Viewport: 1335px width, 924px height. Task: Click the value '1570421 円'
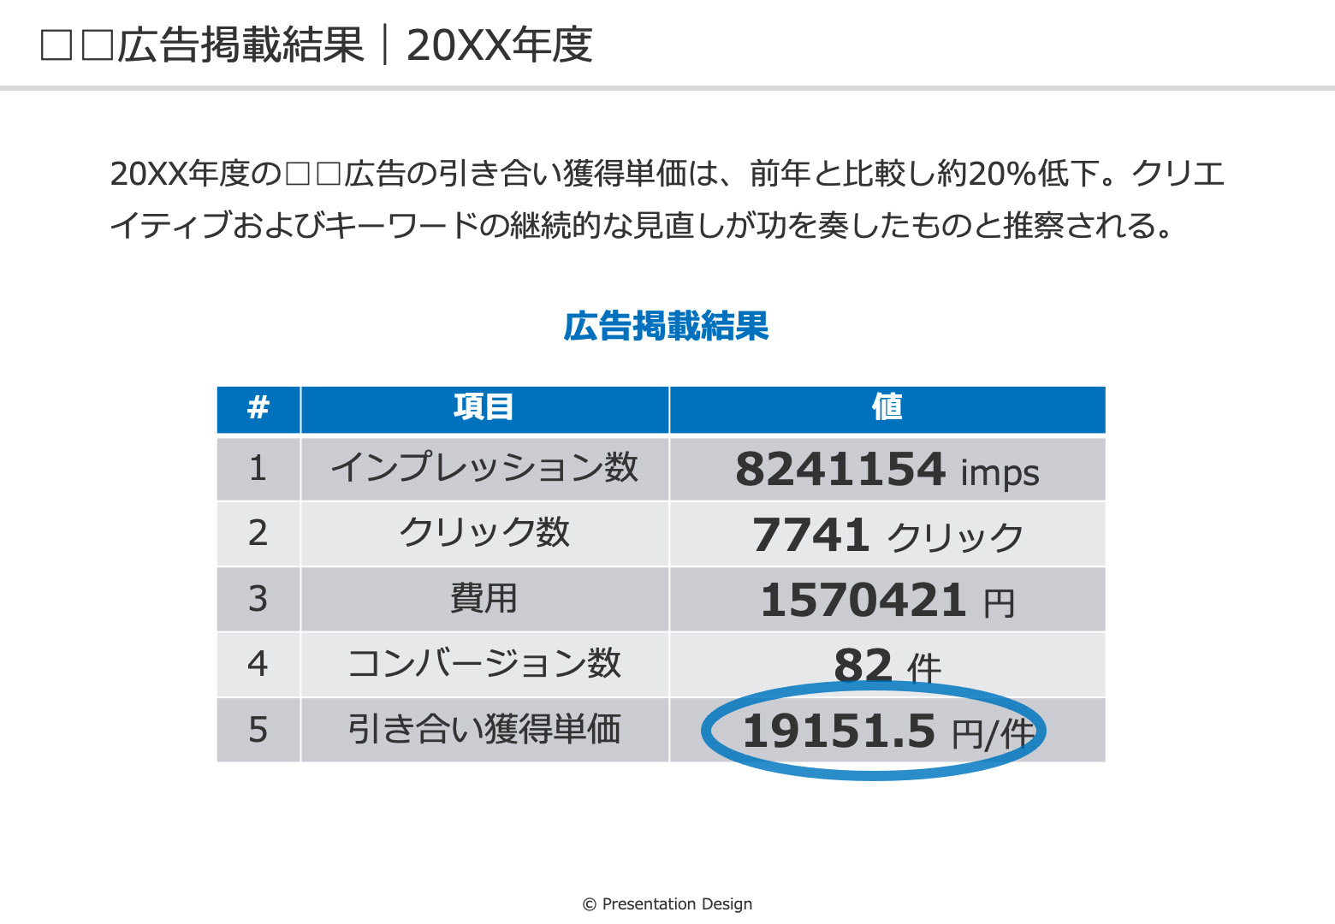[887, 599]
